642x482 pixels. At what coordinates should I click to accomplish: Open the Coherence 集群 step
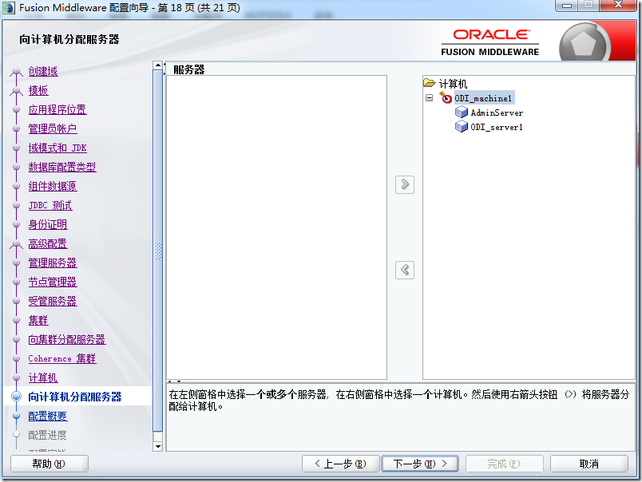[61, 358]
